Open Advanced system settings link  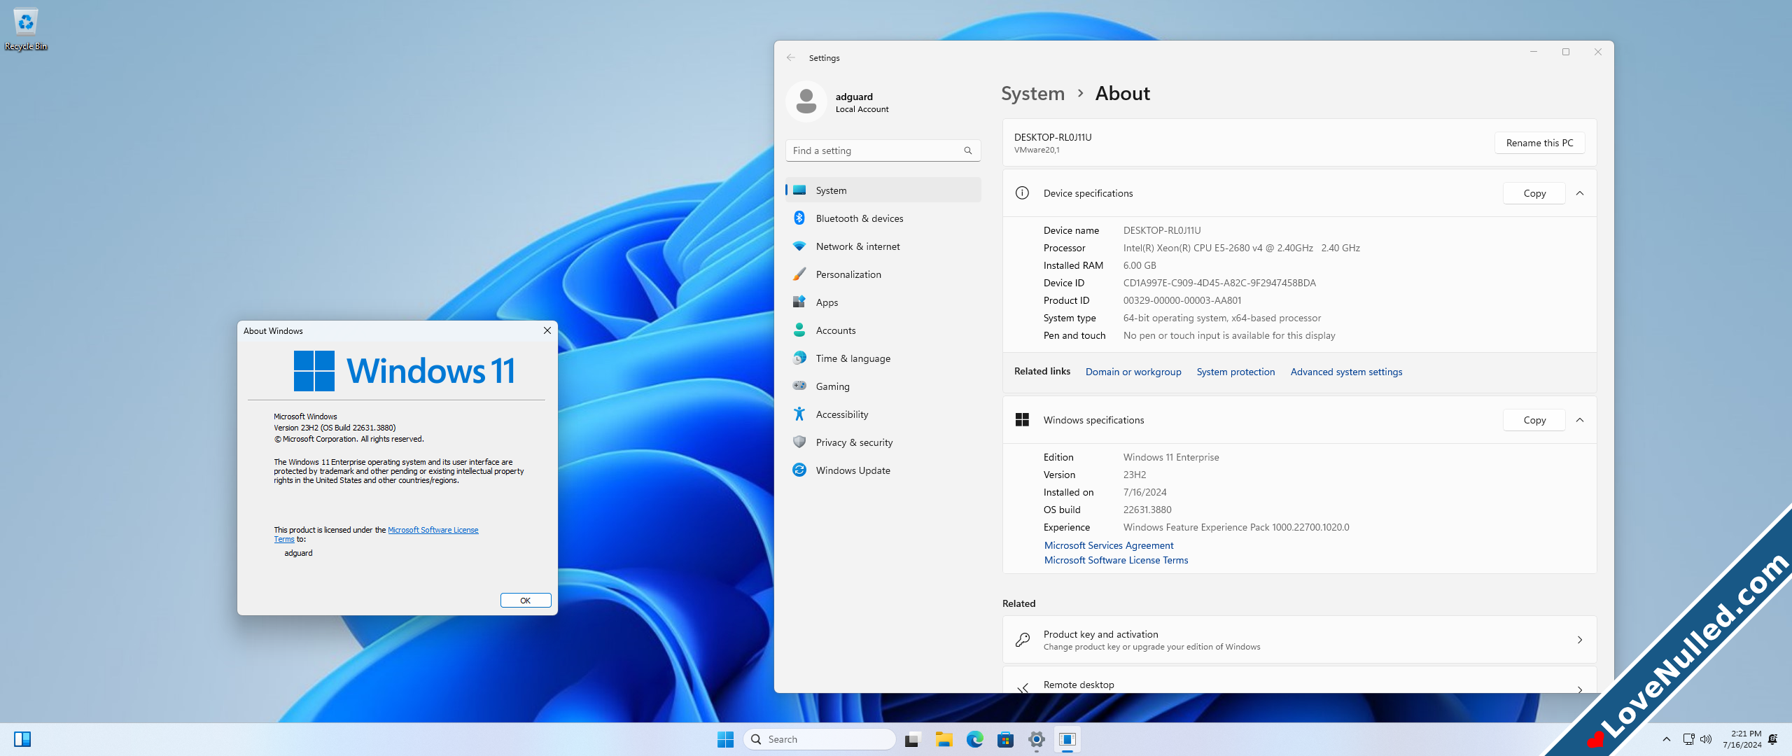[1346, 372]
